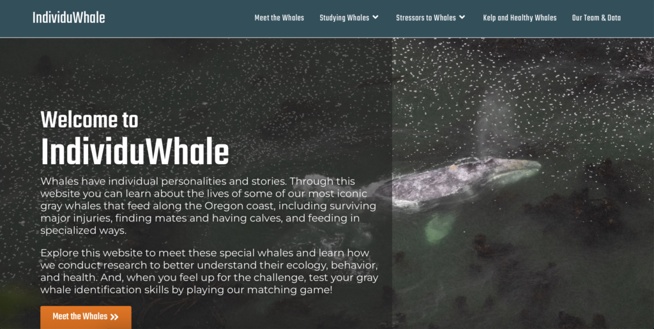Image resolution: width=654 pixels, height=329 pixels.
Task: Select the Stressors to Whales menu label
Action: point(426,18)
